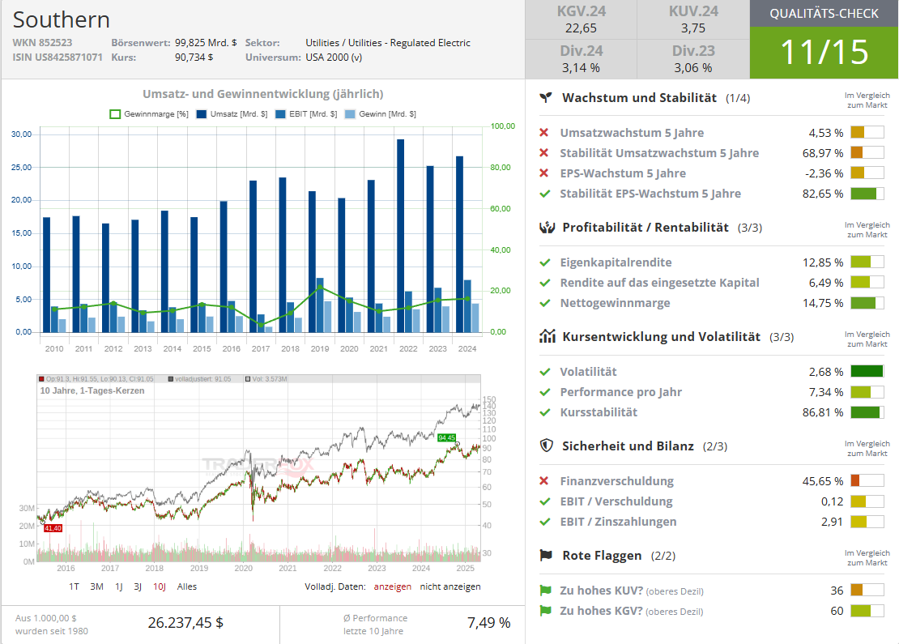Click the green check next to Nettogewinnmarge
899x644 pixels.
(545, 303)
